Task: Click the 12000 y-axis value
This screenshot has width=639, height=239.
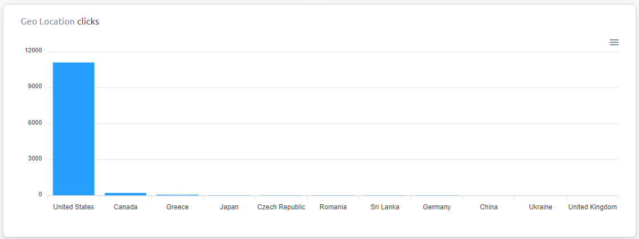Action: 34,51
